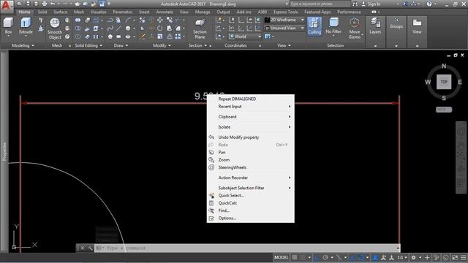The width and height of the screenshot is (468, 263).
Task: Open Subobject Selection Filter submenu
Action: 250,188
